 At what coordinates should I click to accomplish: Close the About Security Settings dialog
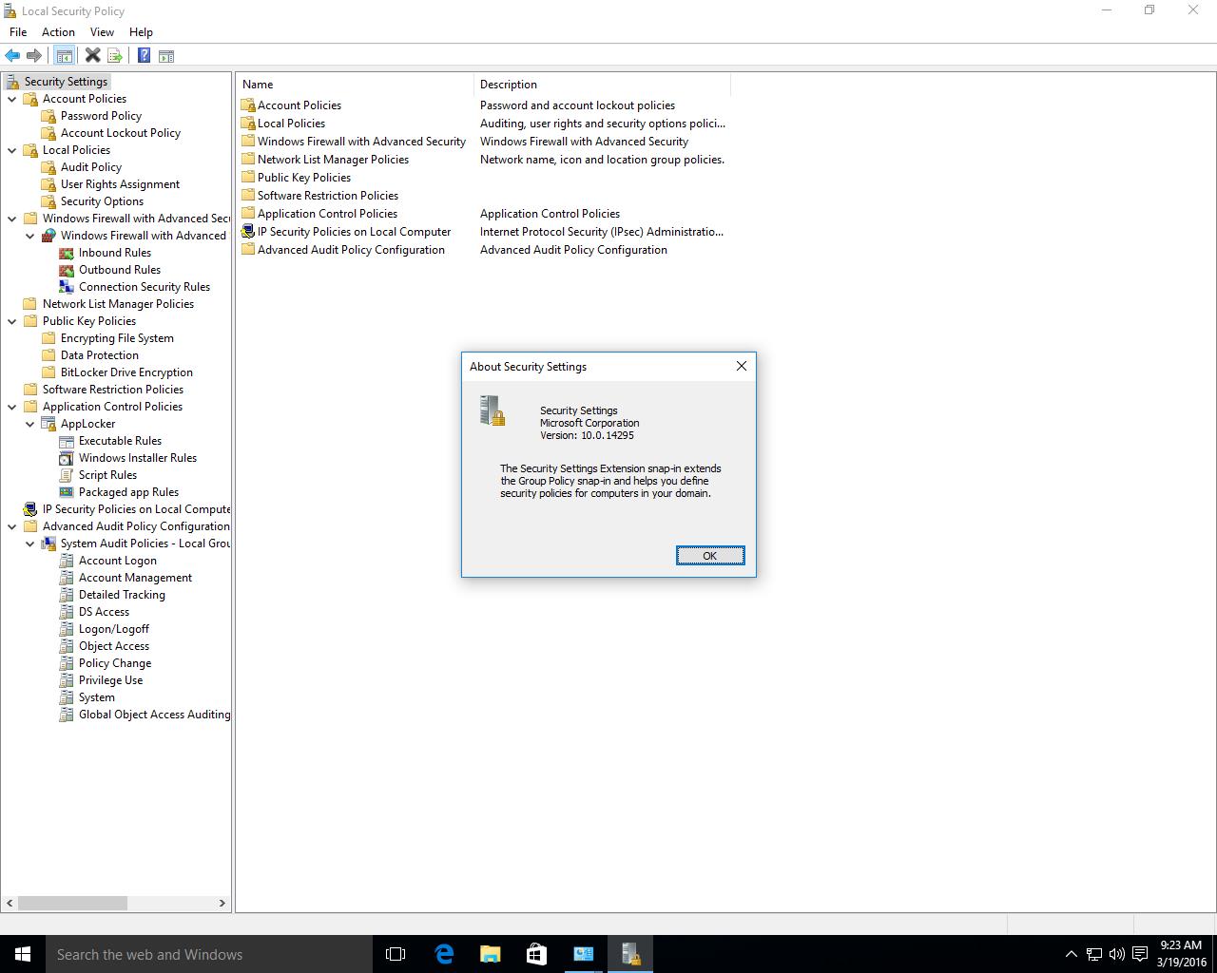pos(742,366)
